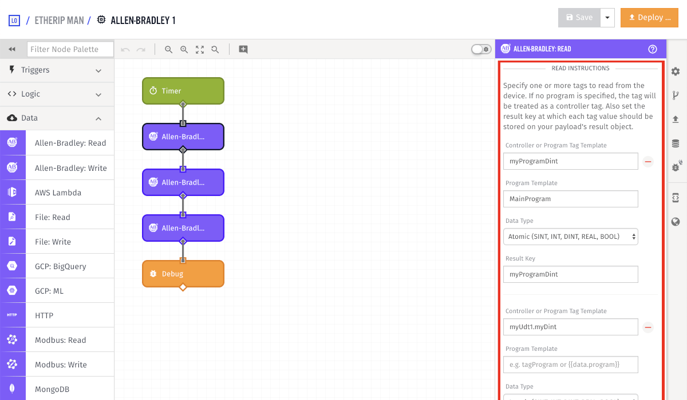Select GCP: BigQuery palette node
687x400 pixels.
coord(57,266)
